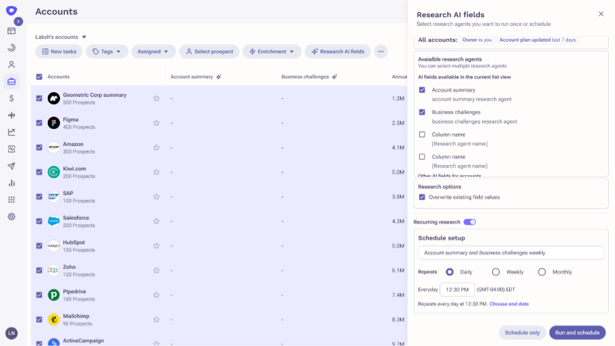Viewport: 615px width, 346px height.
Task: Open the HubSpot account name
Action: point(74,242)
